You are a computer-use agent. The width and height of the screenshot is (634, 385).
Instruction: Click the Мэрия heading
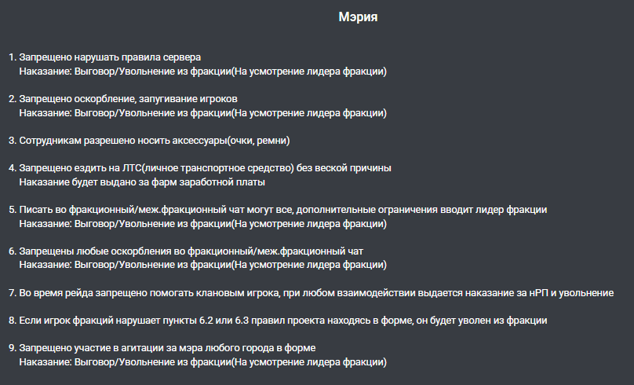coord(358,17)
